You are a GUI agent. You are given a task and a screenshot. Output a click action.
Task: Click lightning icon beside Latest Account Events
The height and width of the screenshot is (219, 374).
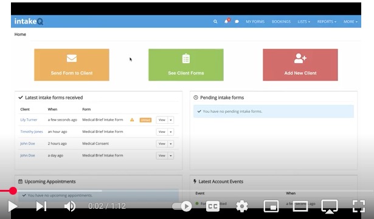195,181
